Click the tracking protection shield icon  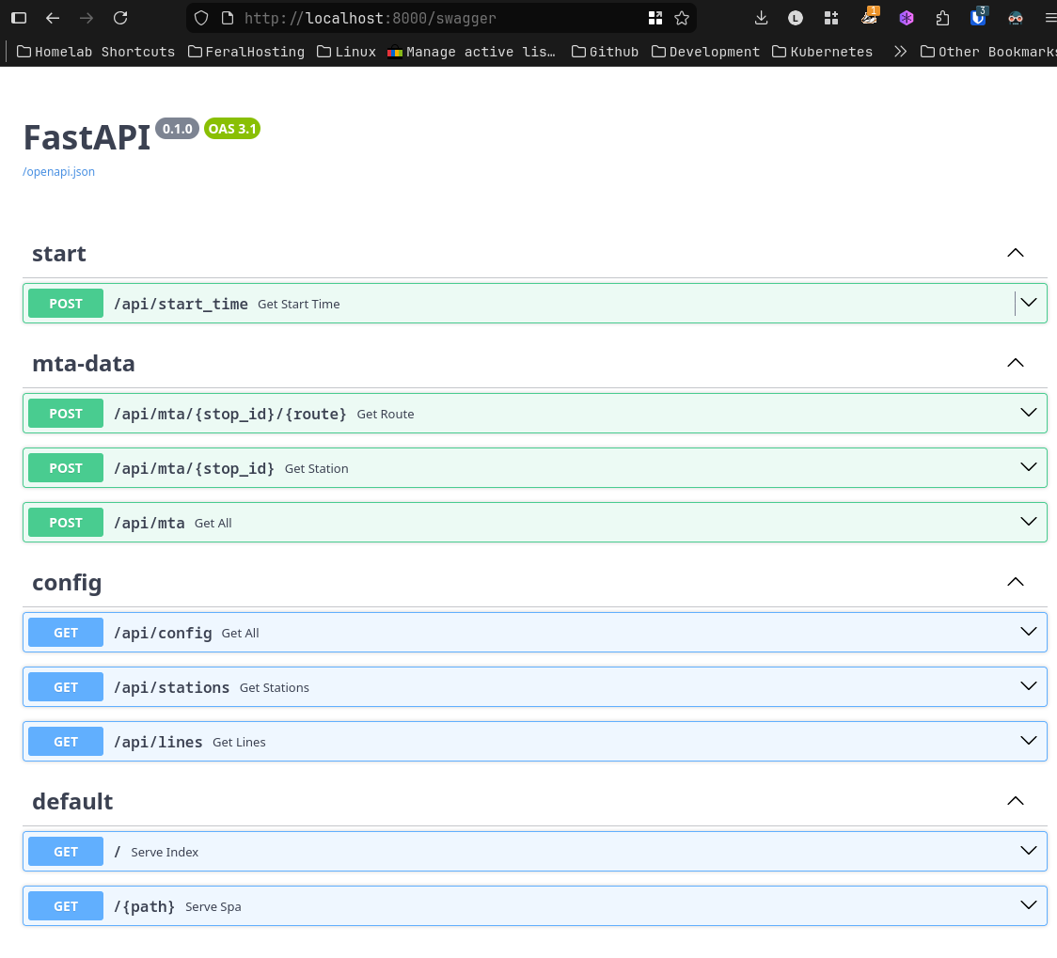[x=201, y=18]
